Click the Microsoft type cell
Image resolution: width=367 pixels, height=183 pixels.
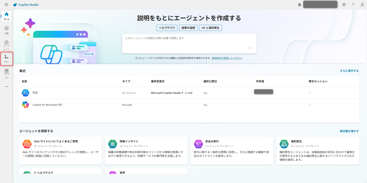[x=127, y=105]
